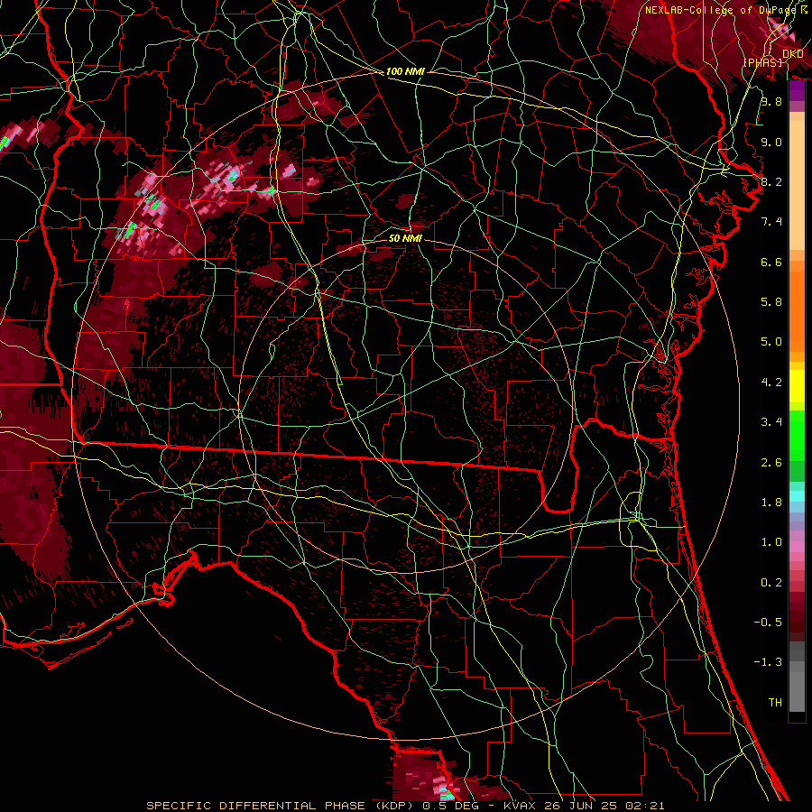This screenshot has height=812, width=812.
Task: Select the KVAX station identifier
Action: click(519, 806)
